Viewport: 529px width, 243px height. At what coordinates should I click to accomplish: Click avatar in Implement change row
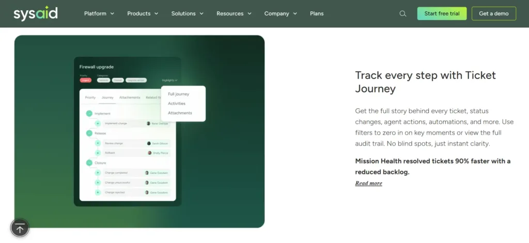point(148,123)
